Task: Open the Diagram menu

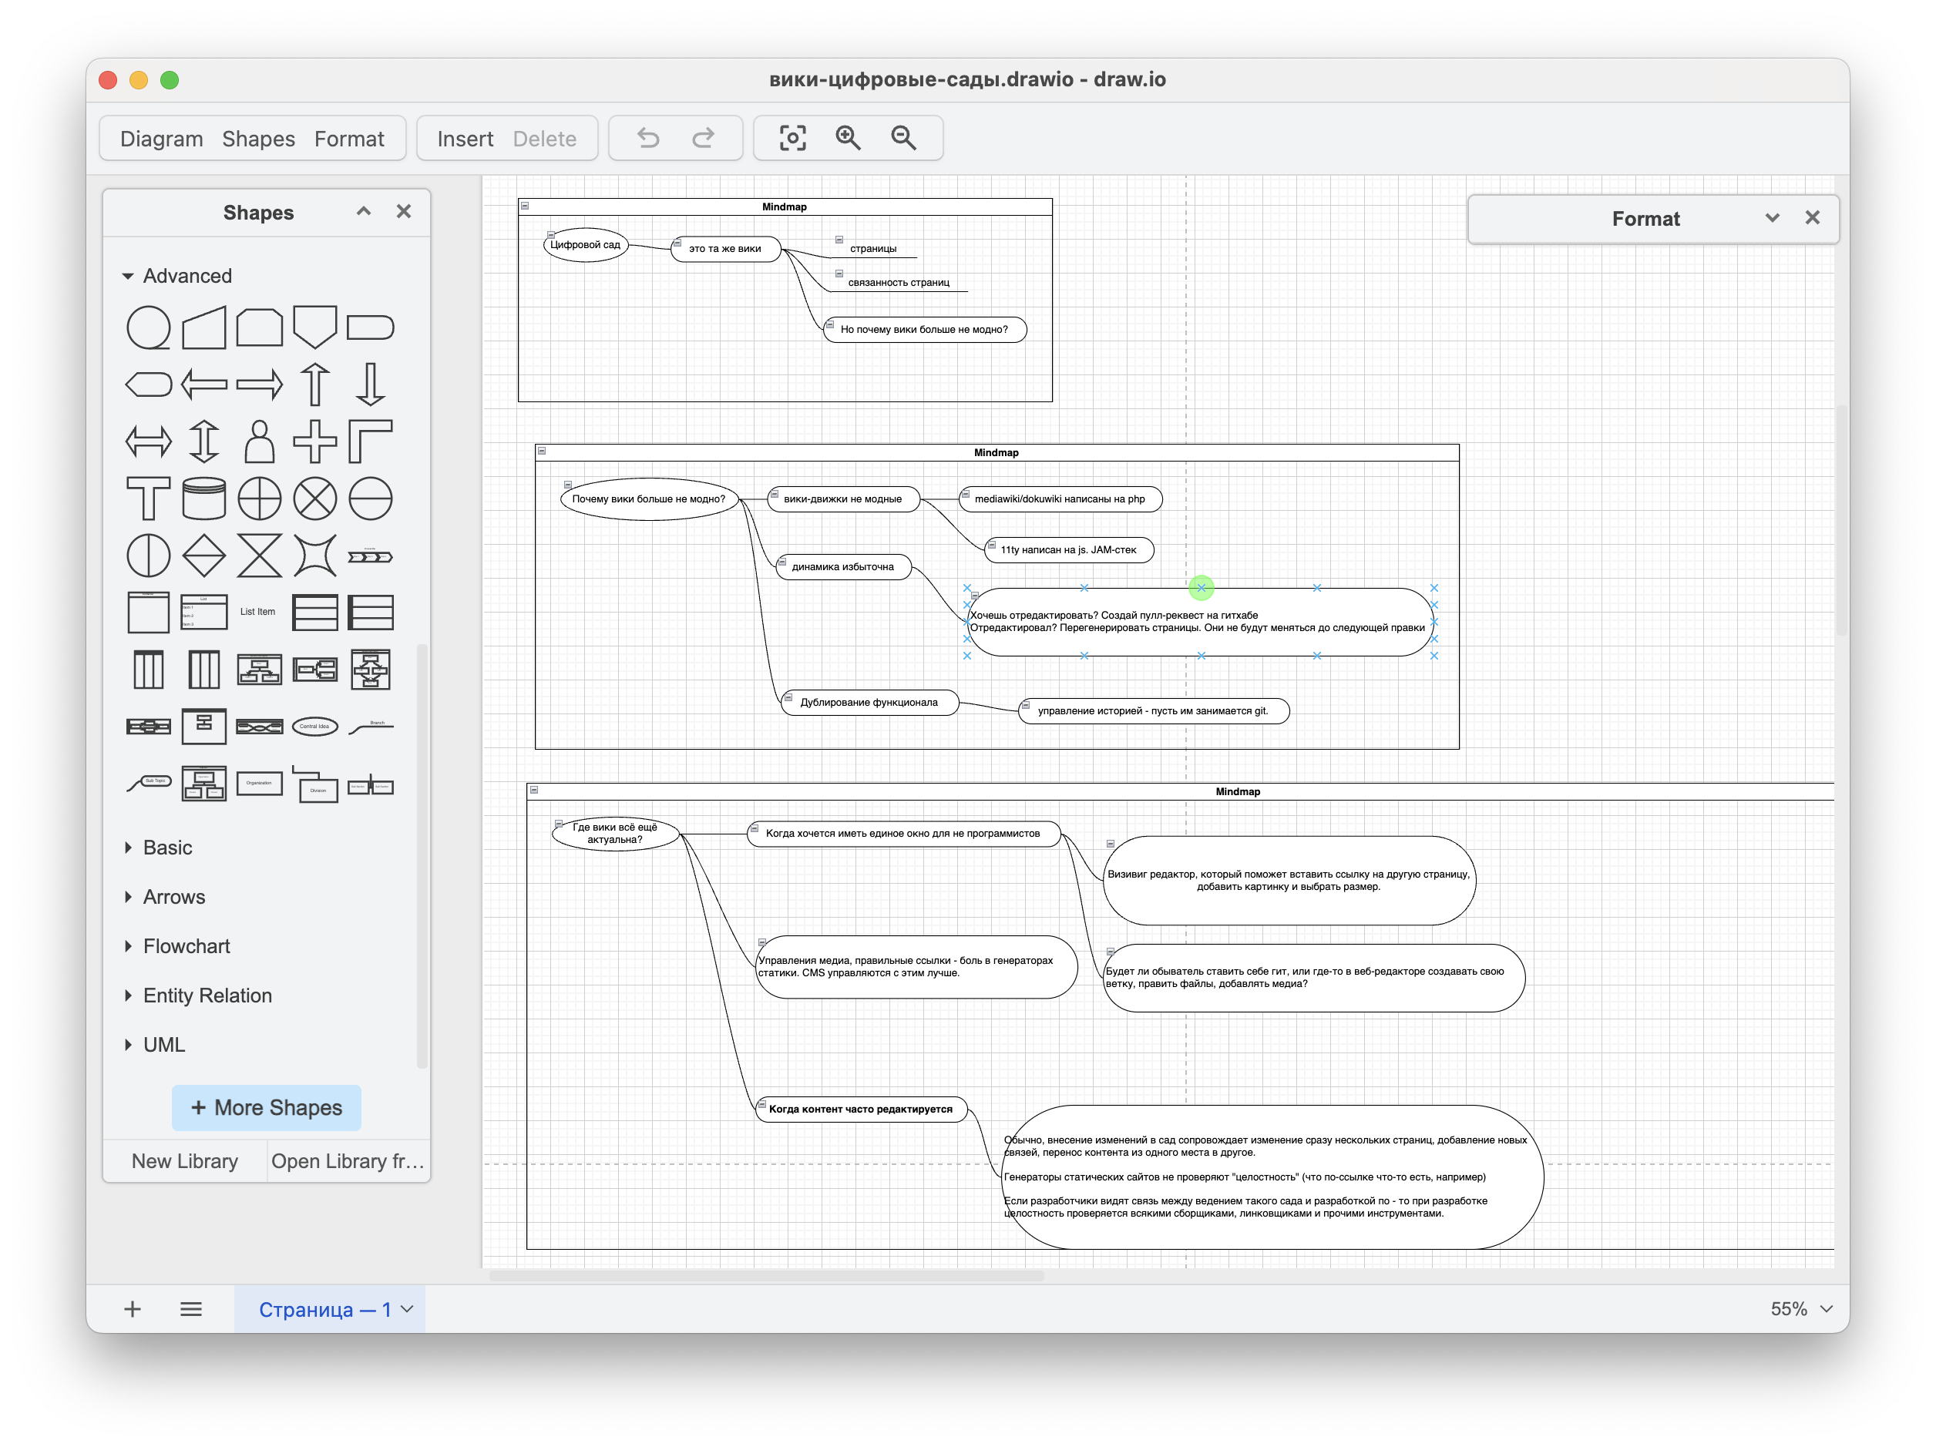Action: click(x=161, y=139)
